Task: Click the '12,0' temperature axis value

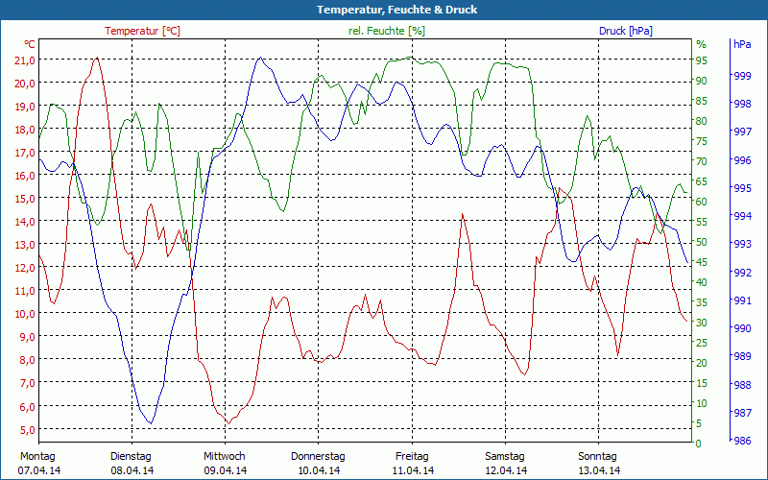Action: click(25, 268)
